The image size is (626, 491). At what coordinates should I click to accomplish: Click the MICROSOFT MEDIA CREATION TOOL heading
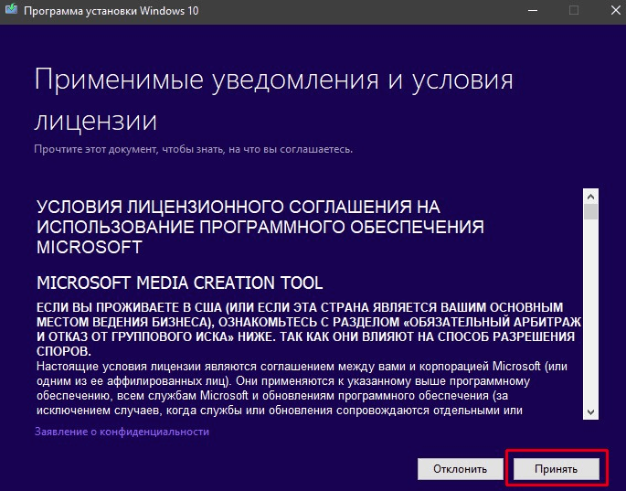tap(180, 283)
